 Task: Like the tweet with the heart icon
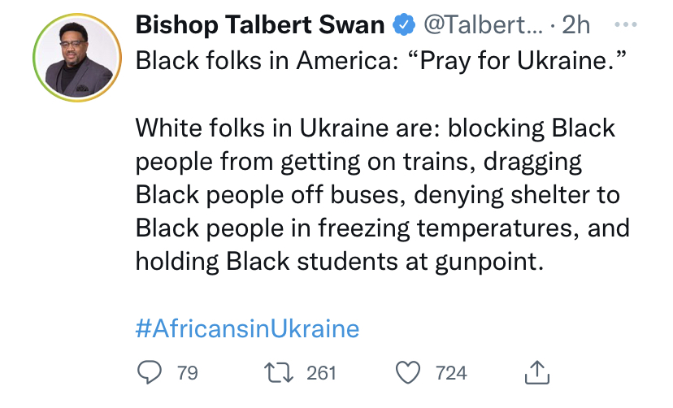click(x=408, y=372)
